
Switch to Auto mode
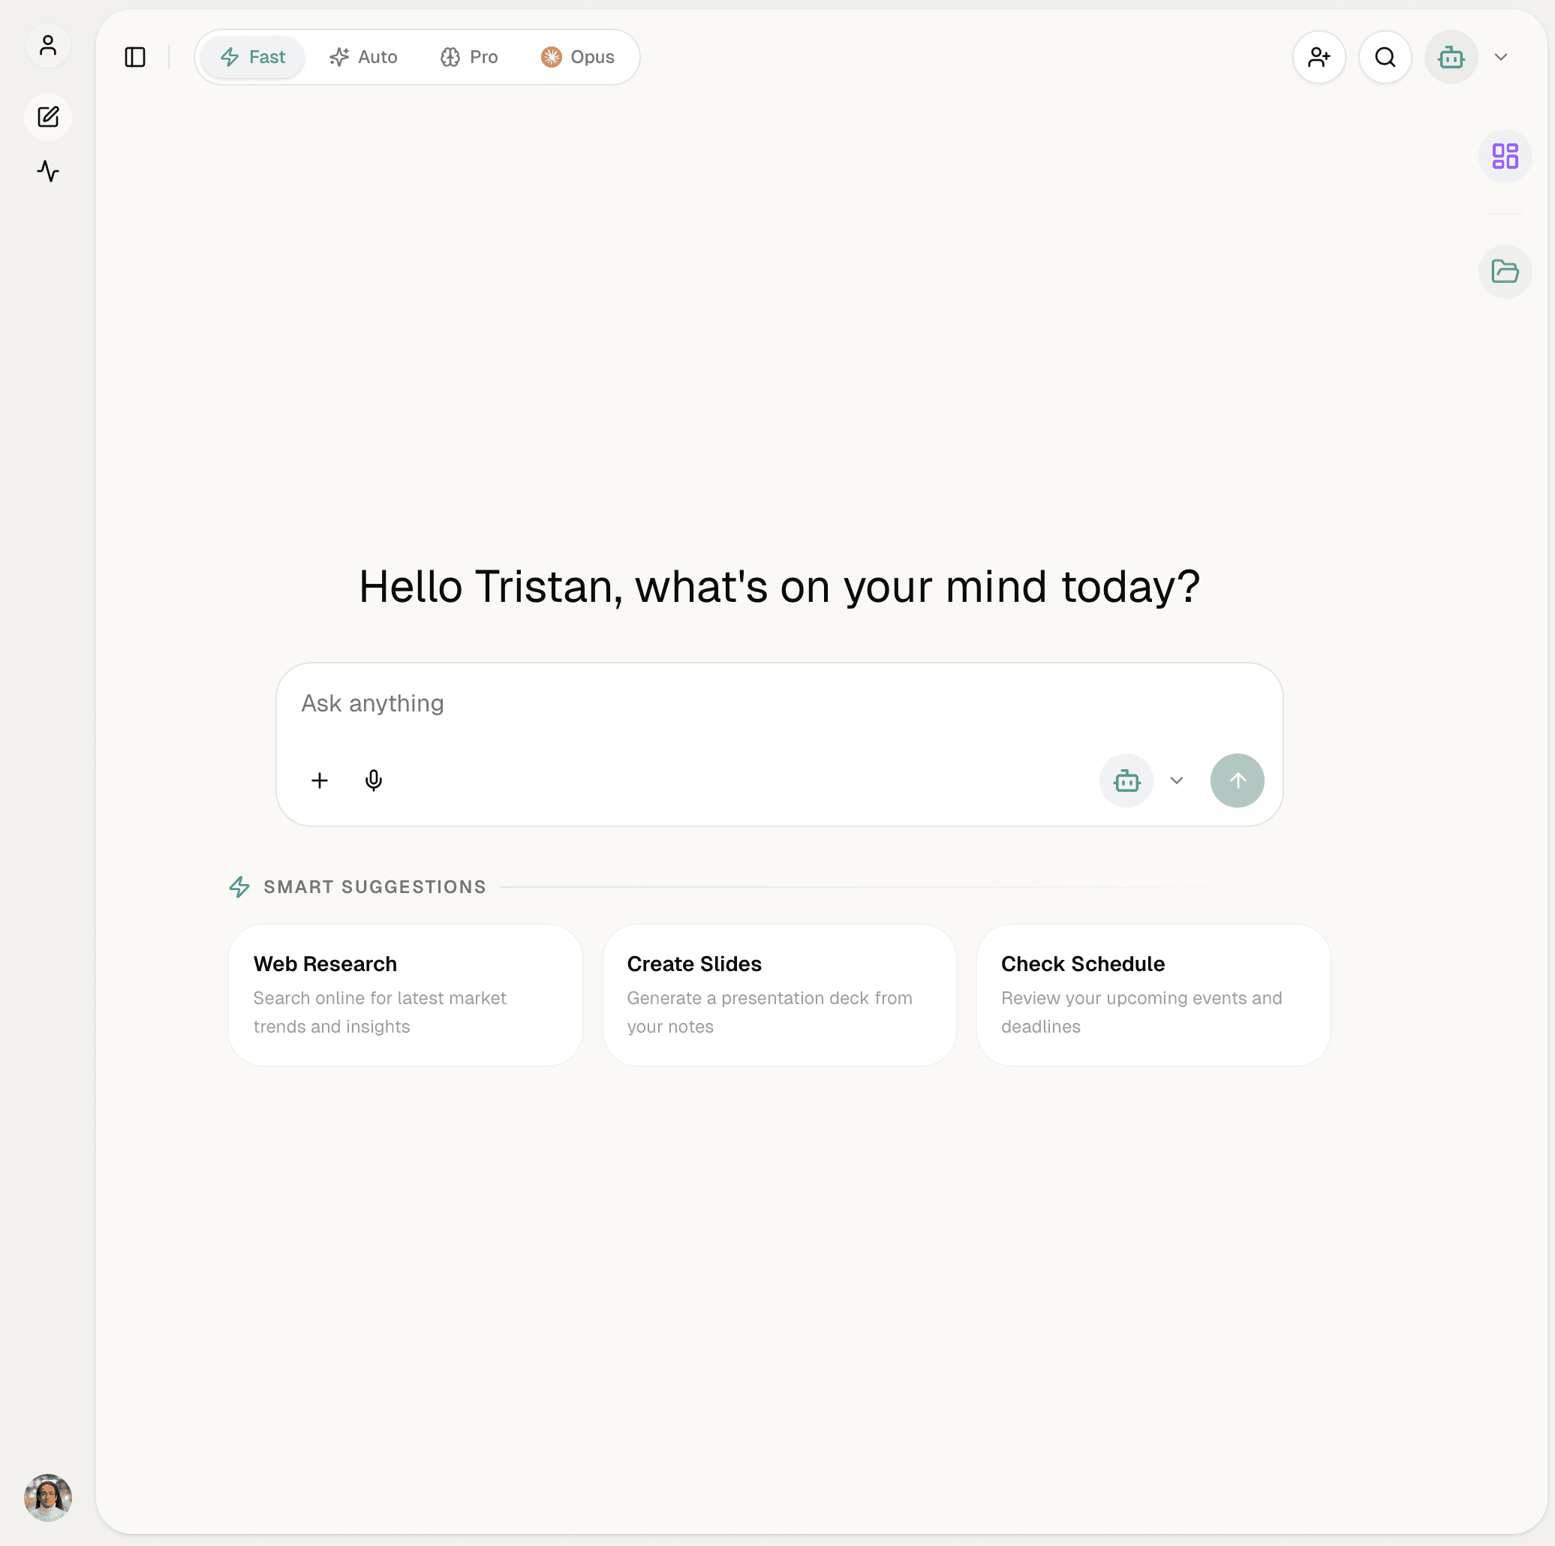pos(363,56)
